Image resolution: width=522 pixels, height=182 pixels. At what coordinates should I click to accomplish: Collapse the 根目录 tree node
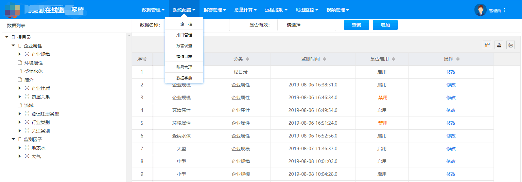[x=7, y=37]
